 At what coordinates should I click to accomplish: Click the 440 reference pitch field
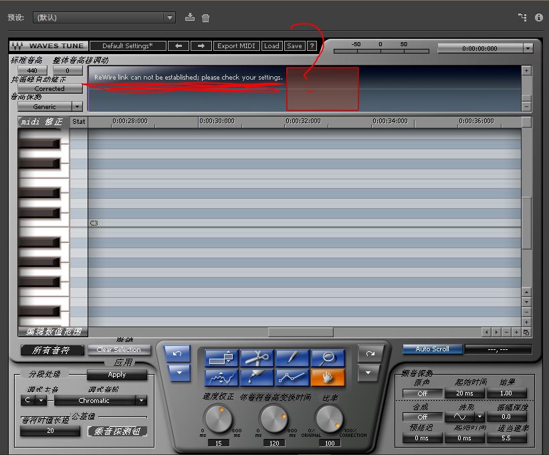point(32,70)
